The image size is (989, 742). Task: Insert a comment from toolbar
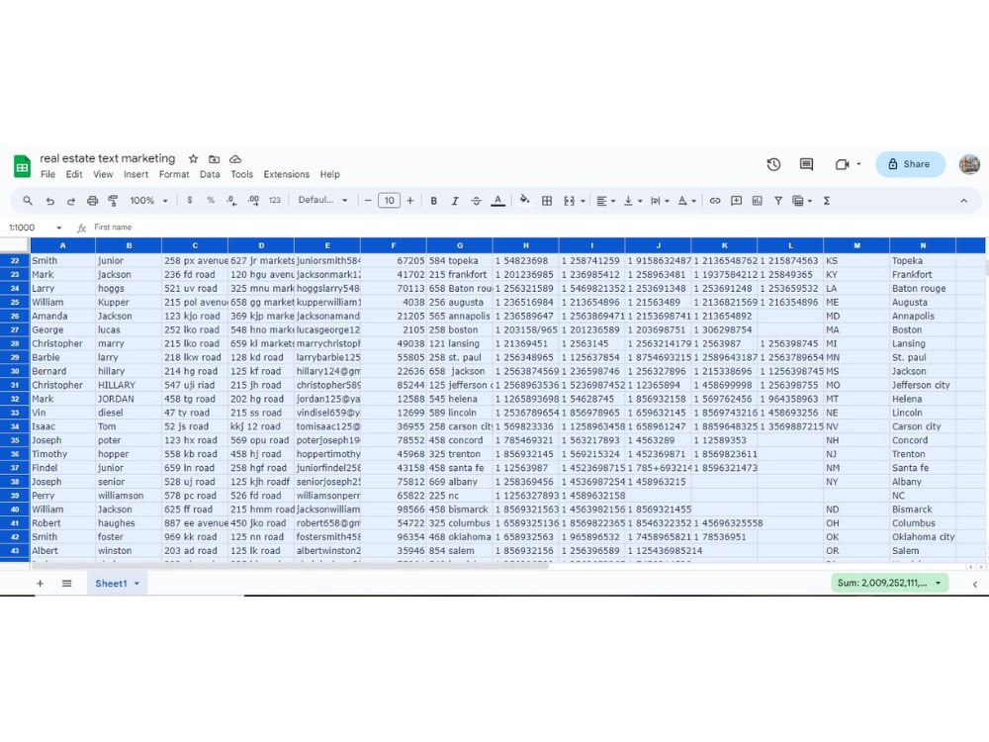(x=736, y=201)
